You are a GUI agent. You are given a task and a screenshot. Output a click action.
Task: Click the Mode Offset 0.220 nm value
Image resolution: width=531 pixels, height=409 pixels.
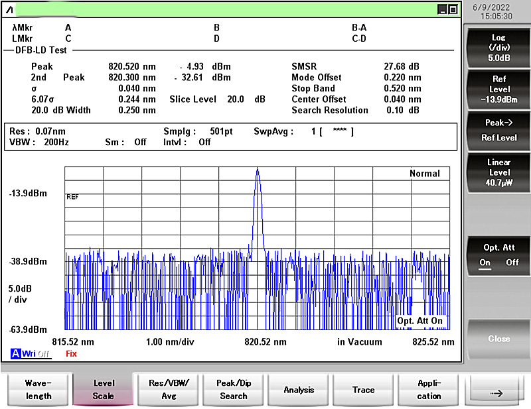402,78
